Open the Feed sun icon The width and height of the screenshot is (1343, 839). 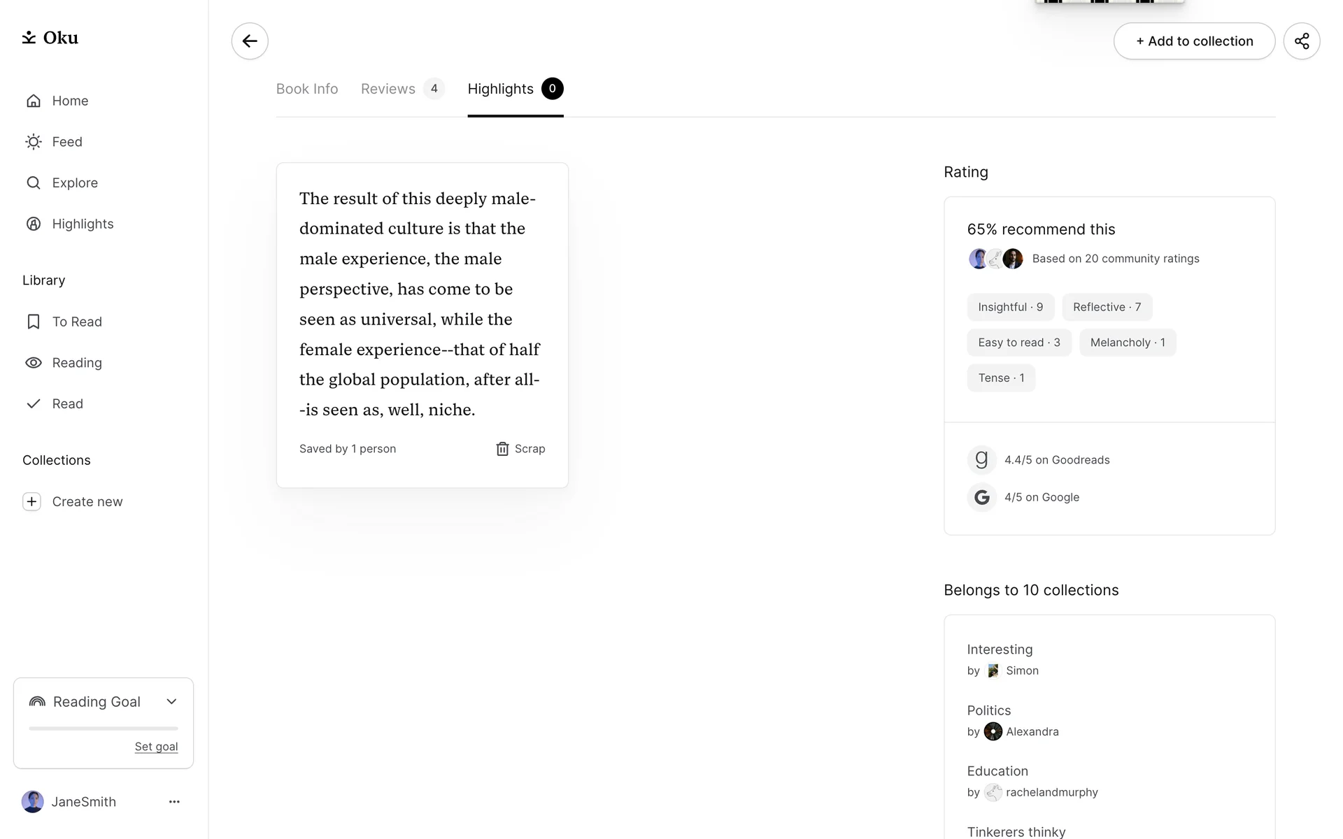tap(34, 142)
